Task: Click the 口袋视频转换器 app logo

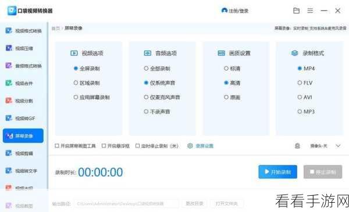Action: tap(12, 10)
